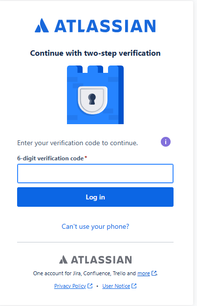Click the dark keyhole inside the shield
The image size is (197, 306).
point(92,99)
